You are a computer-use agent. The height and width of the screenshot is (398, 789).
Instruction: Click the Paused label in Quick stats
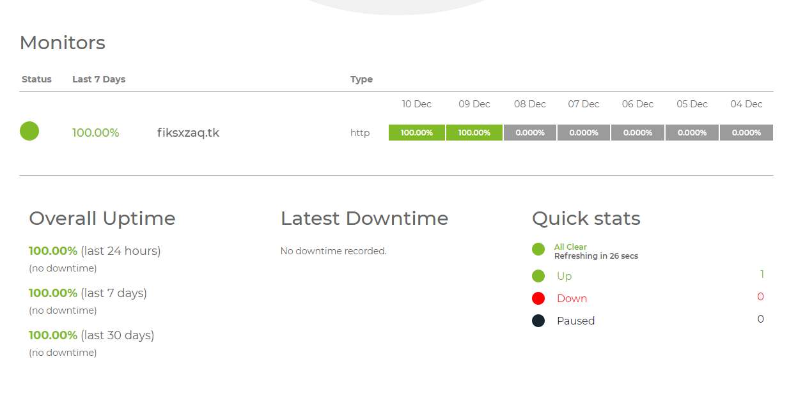[575, 321]
